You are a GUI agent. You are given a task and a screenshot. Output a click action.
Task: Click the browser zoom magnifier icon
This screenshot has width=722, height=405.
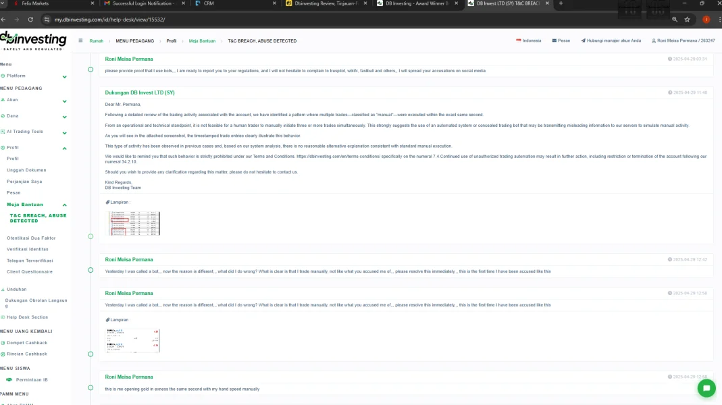(674, 20)
